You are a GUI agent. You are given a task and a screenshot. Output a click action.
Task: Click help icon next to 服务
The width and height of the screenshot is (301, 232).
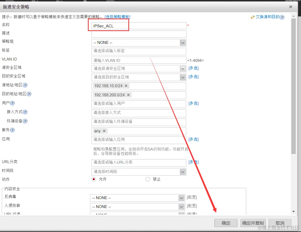(12, 130)
